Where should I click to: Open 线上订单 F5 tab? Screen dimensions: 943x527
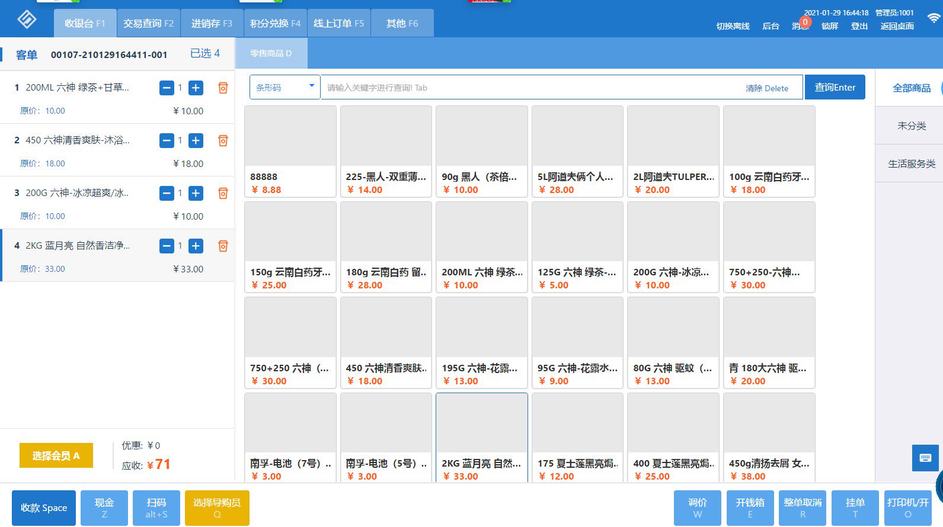click(339, 23)
